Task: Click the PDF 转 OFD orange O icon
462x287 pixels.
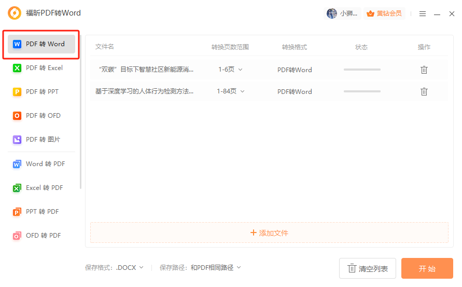Action: [17, 116]
